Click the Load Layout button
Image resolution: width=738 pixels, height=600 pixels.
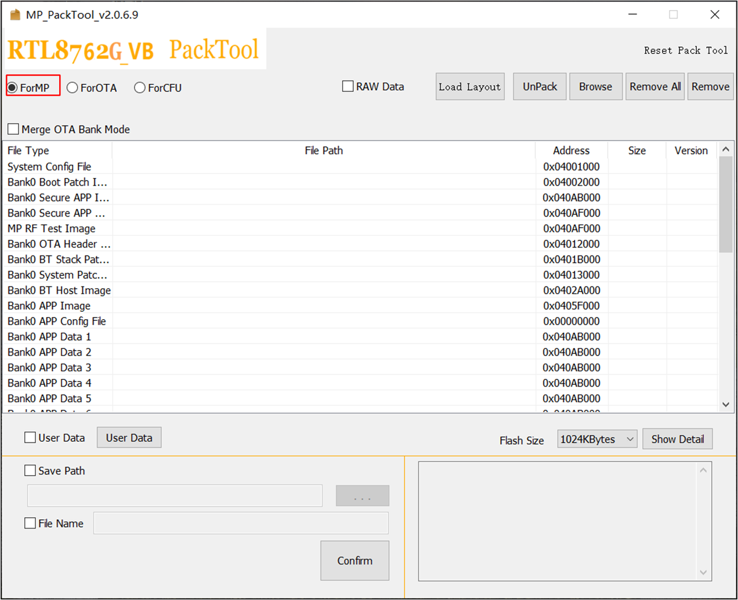[469, 87]
